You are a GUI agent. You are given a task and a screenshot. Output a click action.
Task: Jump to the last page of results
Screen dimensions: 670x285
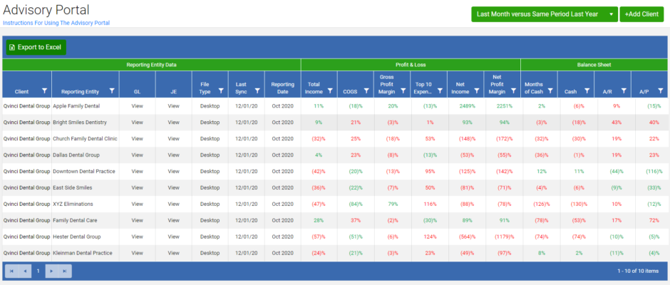(64, 271)
